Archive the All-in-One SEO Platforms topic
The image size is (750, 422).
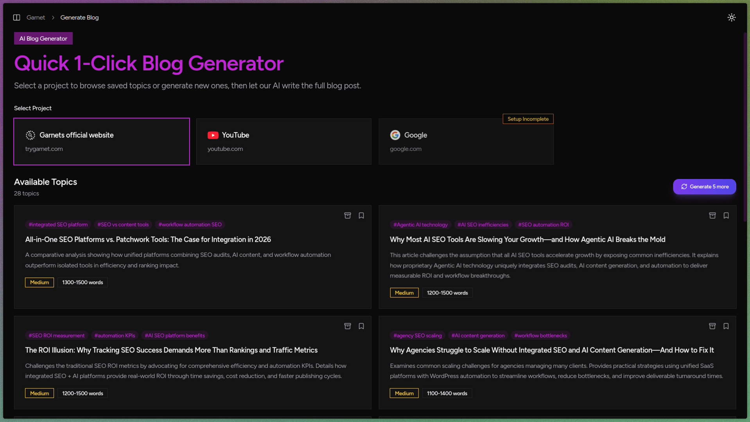(x=347, y=215)
